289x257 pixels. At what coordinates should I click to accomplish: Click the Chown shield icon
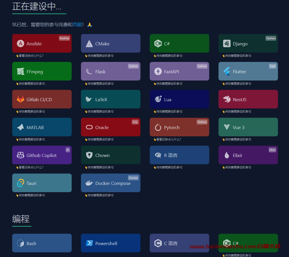[89, 155]
